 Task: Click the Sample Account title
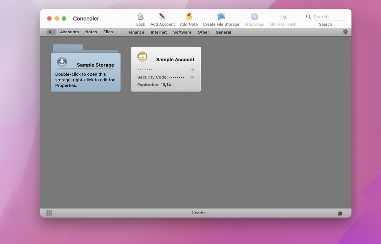pyautogui.click(x=175, y=59)
